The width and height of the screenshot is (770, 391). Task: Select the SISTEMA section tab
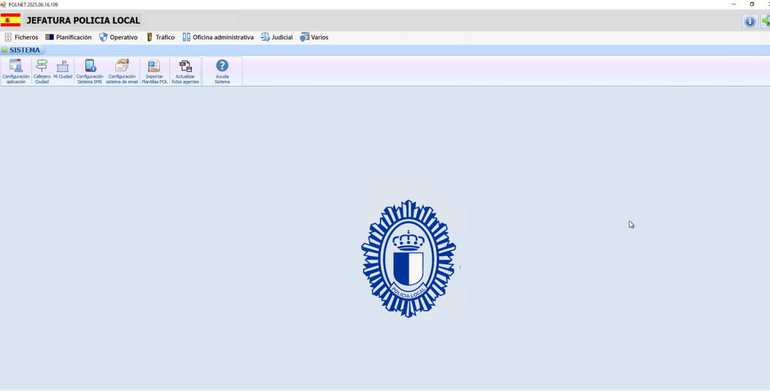(24, 50)
